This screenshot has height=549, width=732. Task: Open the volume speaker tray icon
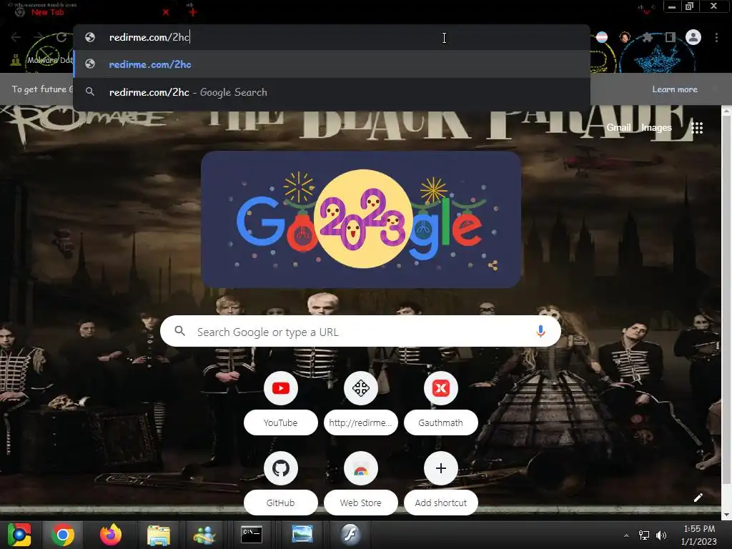click(x=661, y=535)
